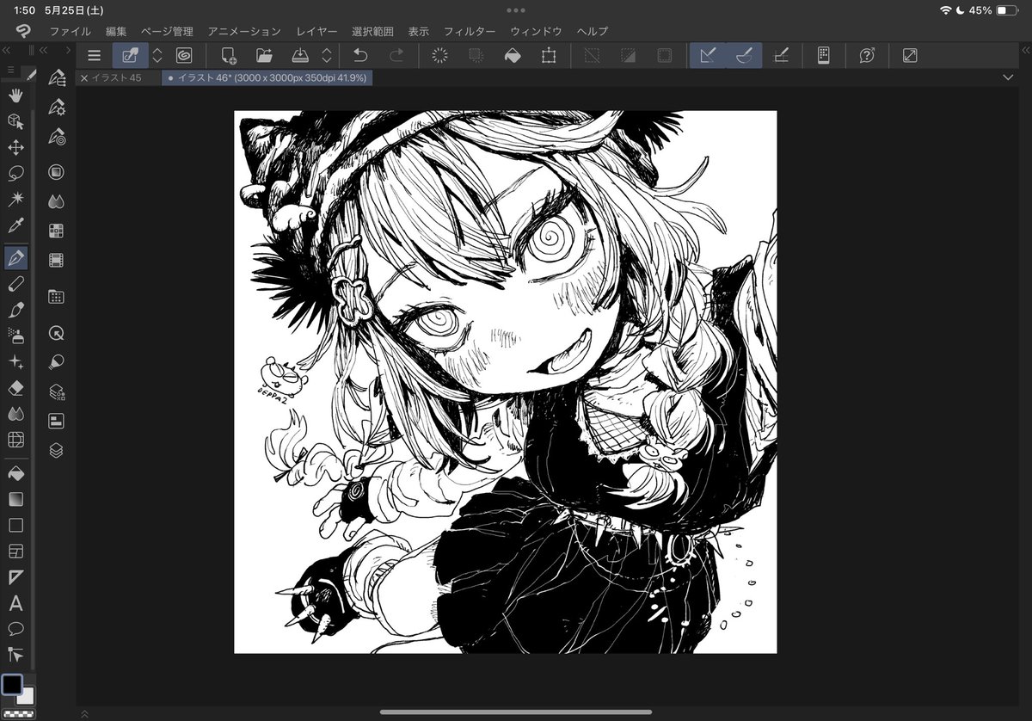
Task: Select the Lasso selection tool
Action: point(15,174)
